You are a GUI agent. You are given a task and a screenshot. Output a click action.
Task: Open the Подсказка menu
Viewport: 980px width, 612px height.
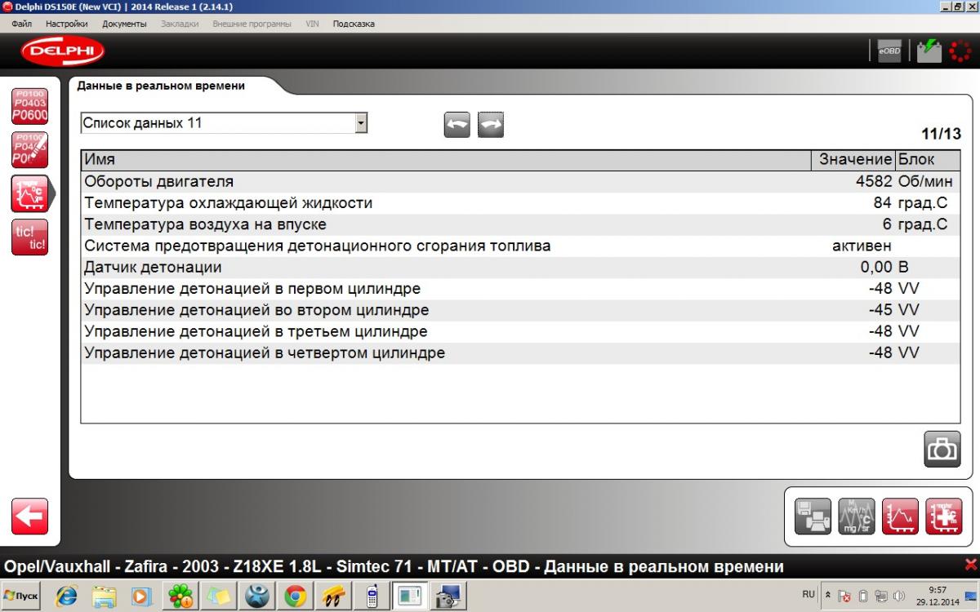tap(354, 24)
